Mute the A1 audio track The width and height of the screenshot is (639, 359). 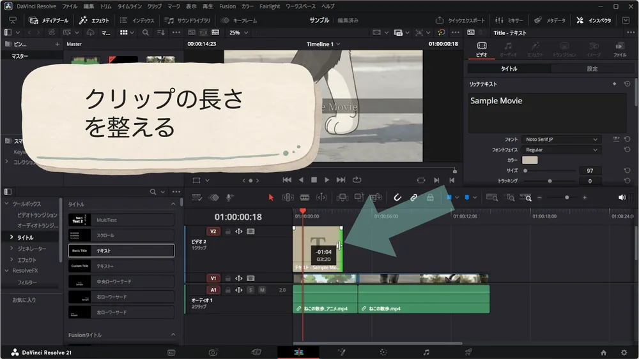pos(262,290)
